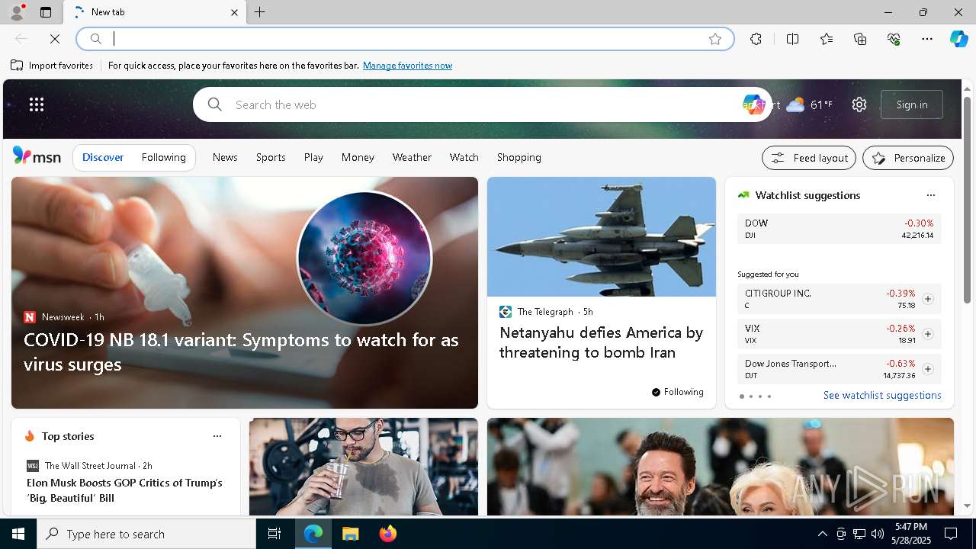The width and height of the screenshot is (976, 549).
Task: Open Manage favorites now link
Action: 407,66
